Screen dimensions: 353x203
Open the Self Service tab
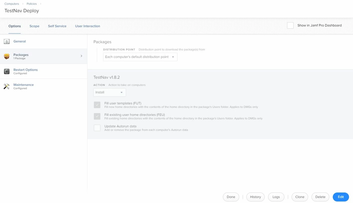[57, 26]
